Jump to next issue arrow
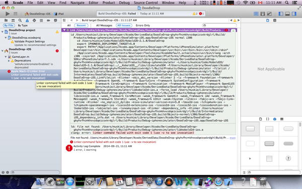 [239, 20]
